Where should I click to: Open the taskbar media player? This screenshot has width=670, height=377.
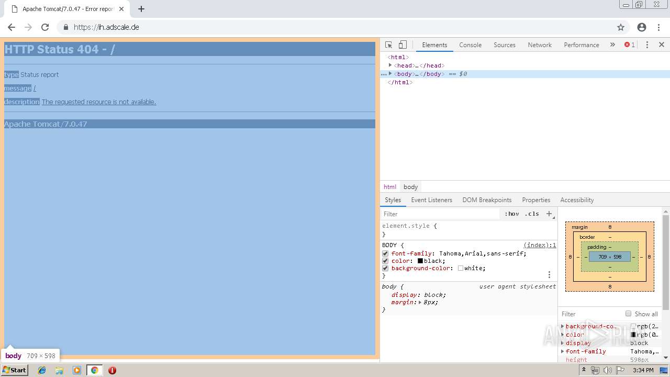77,370
